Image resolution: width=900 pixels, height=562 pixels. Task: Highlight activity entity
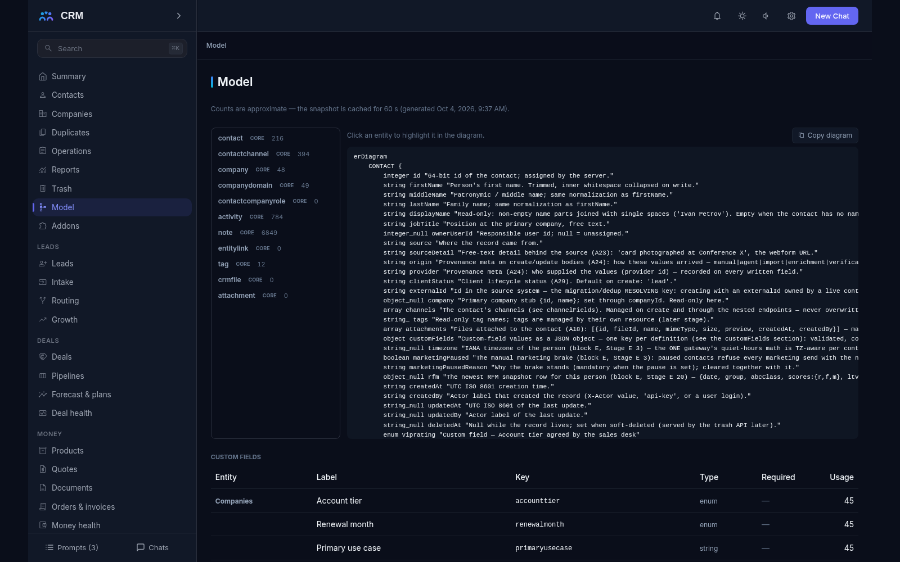[275, 217]
